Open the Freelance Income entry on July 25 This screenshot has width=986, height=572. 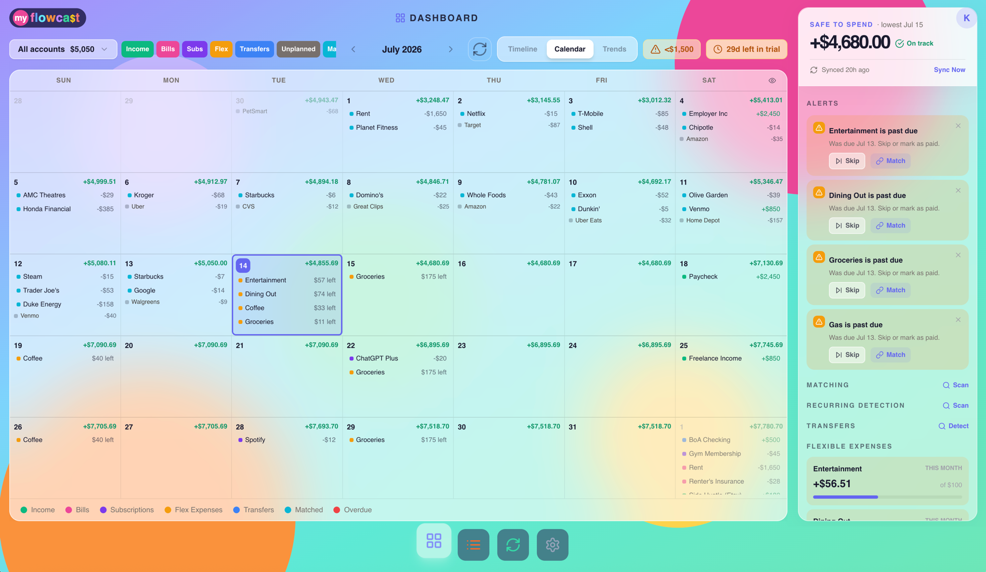(x=731, y=358)
